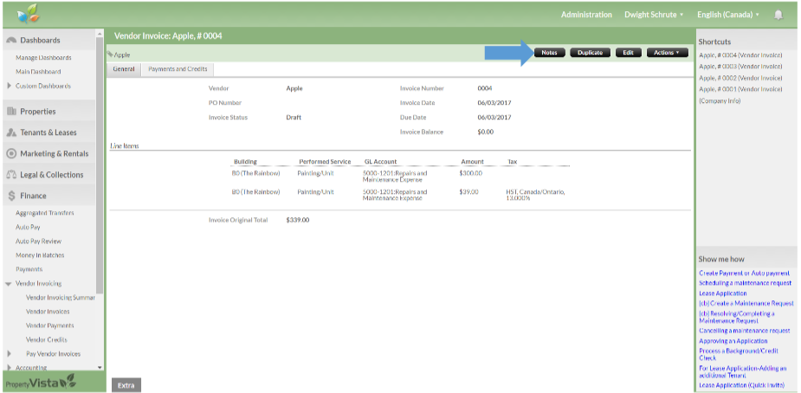Click the Properties building icon
The width and height of the screenshot is (801, 393).
[x=11, y=112]
